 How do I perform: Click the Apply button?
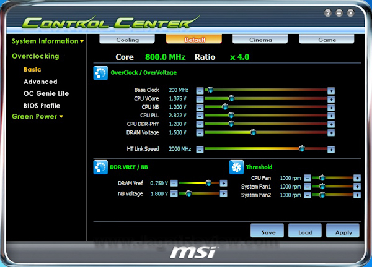pos(343,231)
